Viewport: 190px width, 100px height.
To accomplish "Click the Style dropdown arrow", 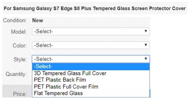I will pos(146,59).
